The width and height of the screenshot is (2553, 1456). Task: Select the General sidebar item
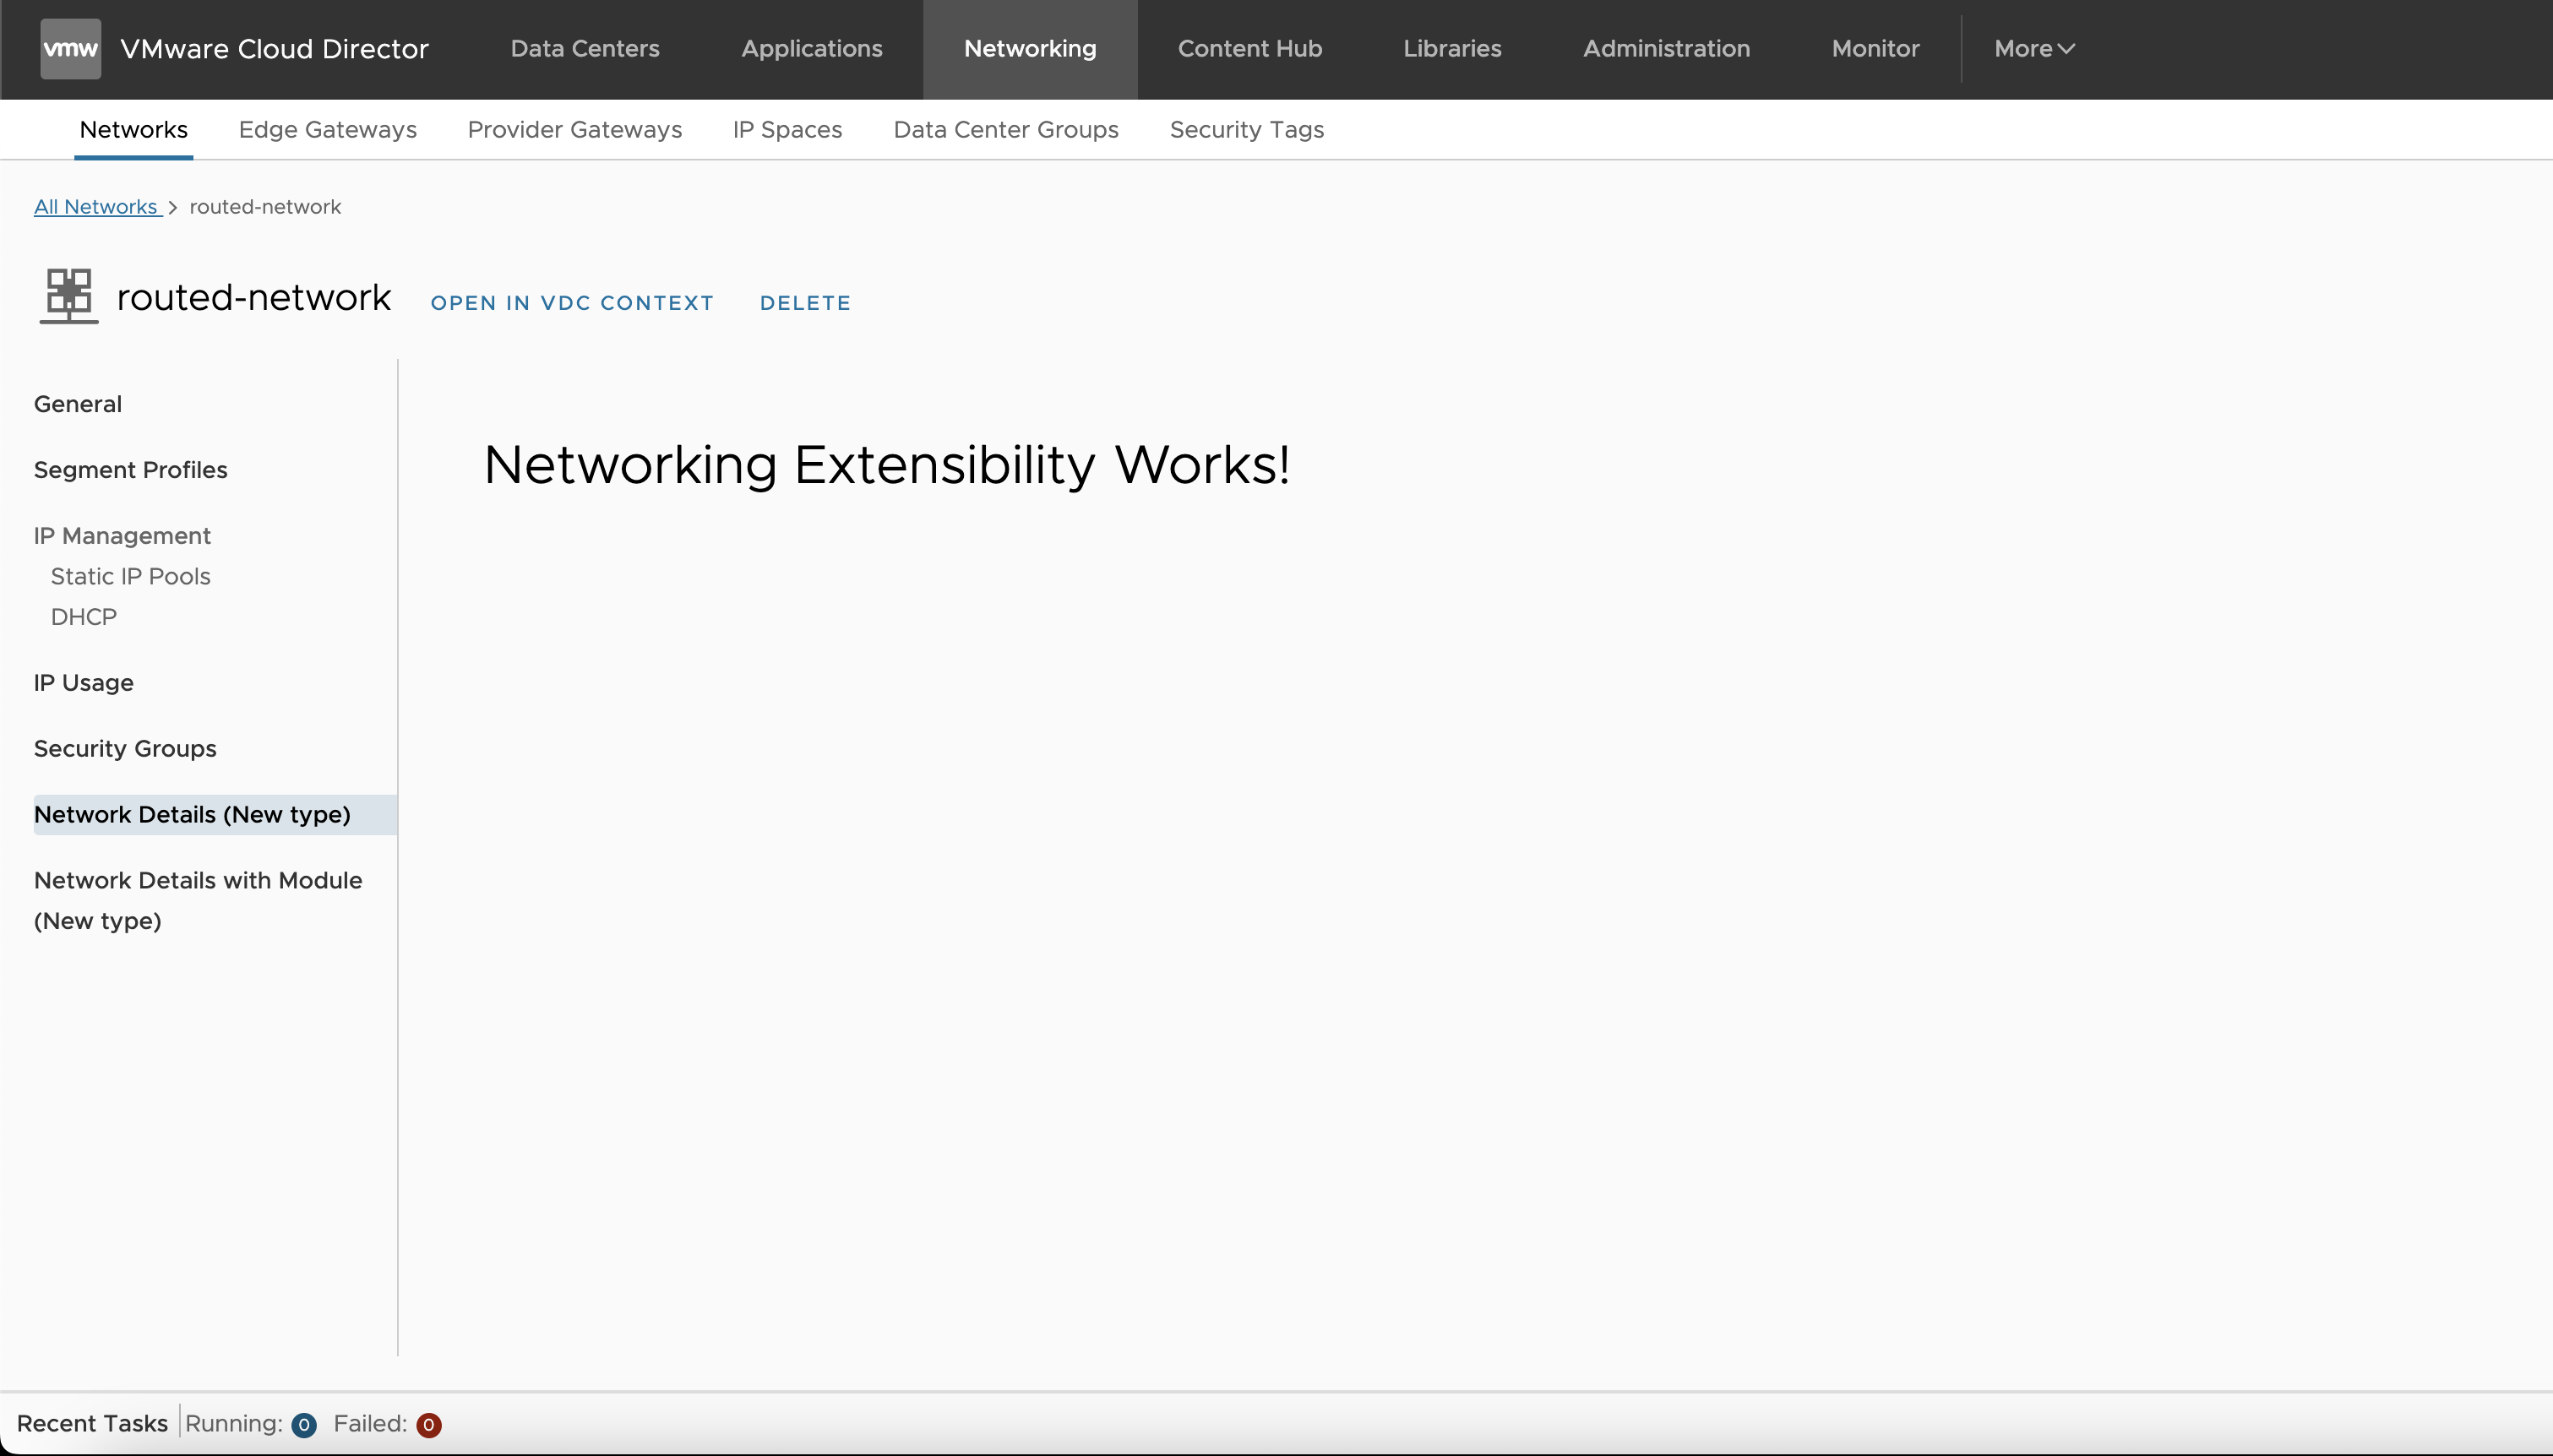(x=77, y=403)
